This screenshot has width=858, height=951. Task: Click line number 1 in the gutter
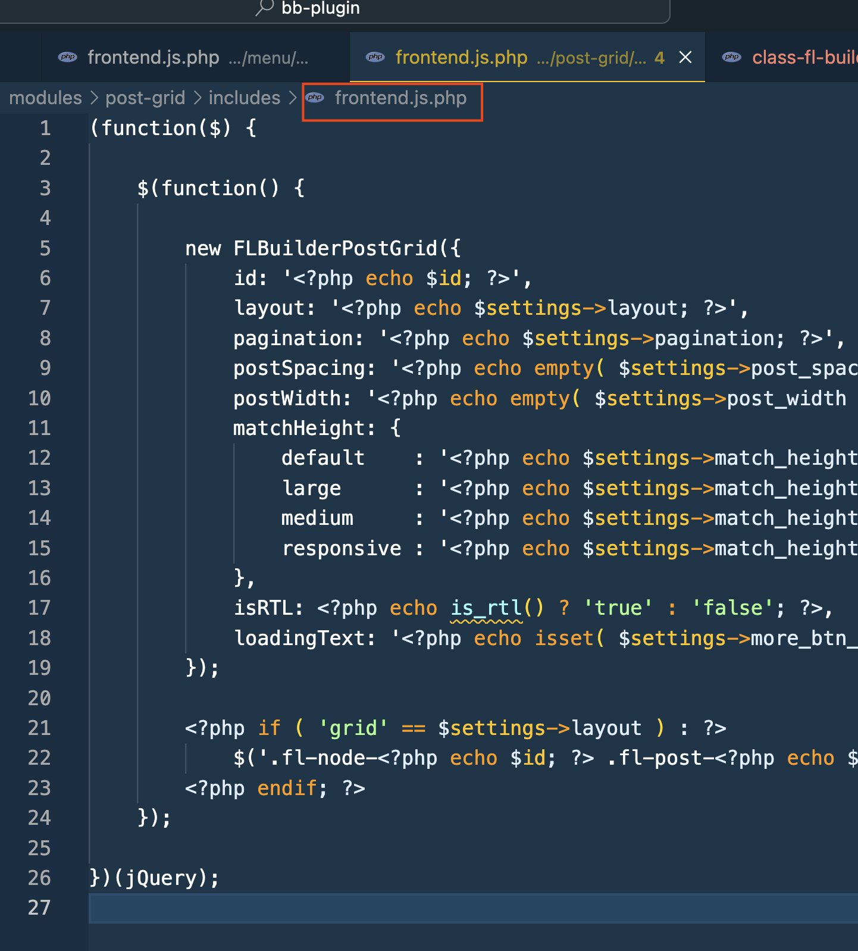tap(45, 128)
